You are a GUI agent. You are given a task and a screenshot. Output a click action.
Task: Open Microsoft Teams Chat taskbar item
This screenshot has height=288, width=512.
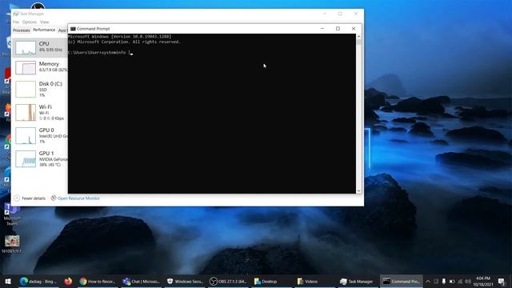click(x=141, y=281)
